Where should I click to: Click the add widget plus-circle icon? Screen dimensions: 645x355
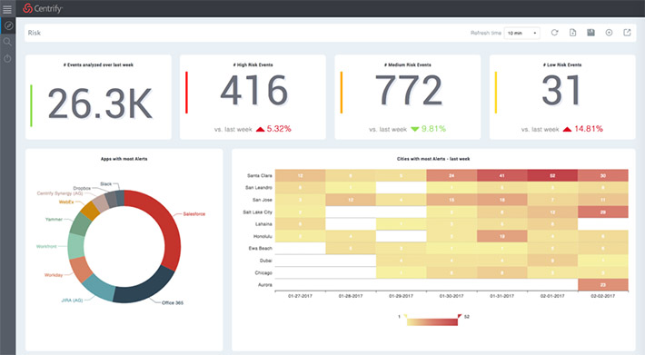click(609, 33)
